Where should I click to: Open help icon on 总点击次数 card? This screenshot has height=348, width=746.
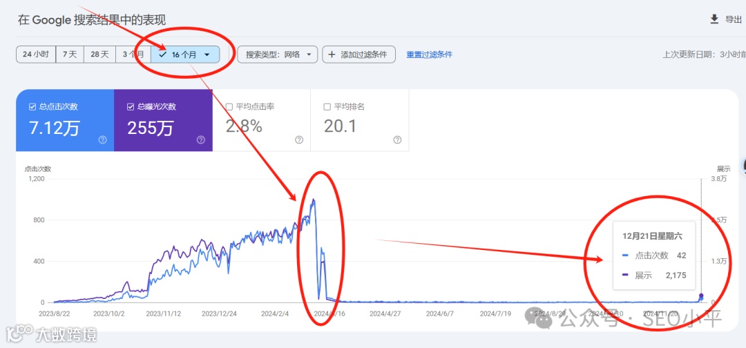point(102,139)
